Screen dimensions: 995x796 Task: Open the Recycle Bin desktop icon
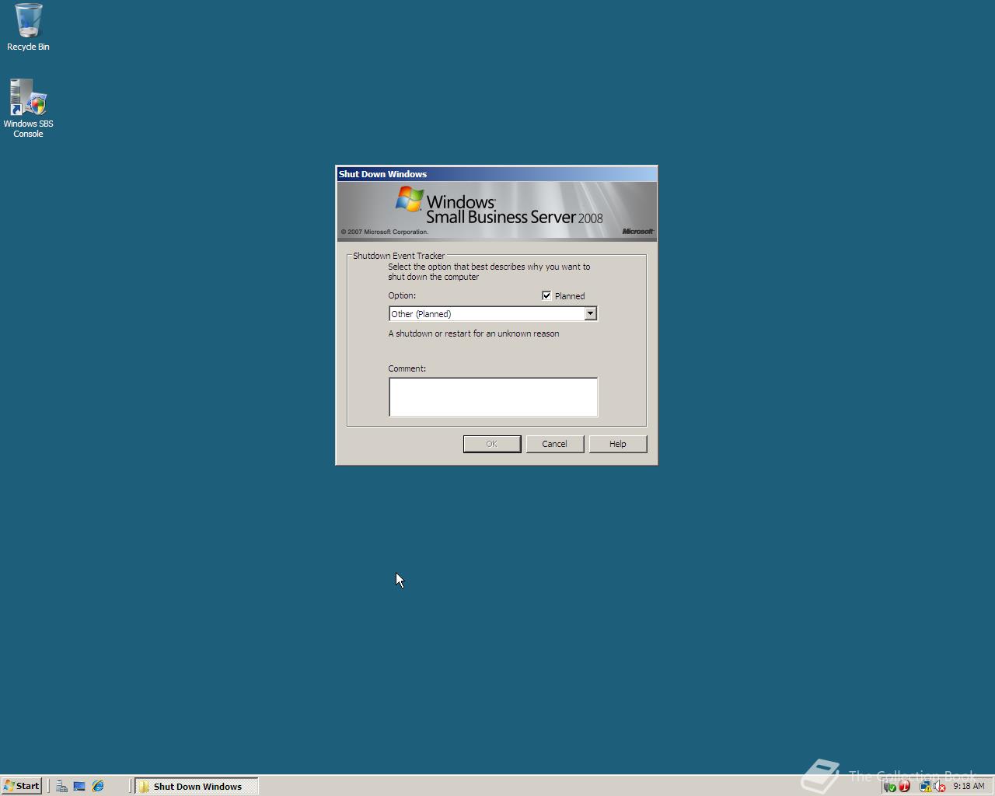tap(28, 27)
